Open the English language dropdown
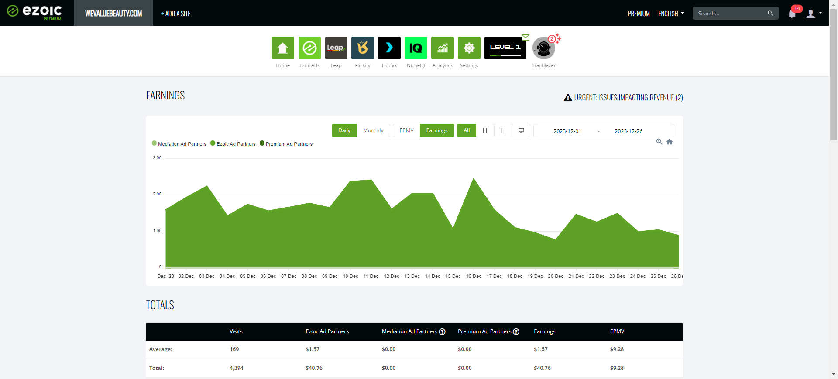This screenshot has width=838, height=379. [671, 14]
